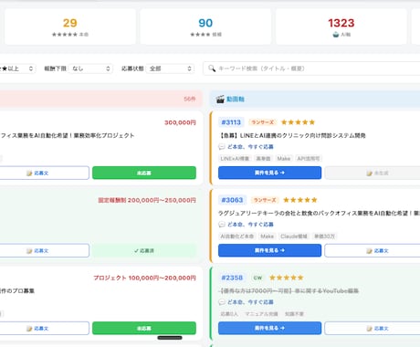Click the 固定報酬制 200,000円〜250,000円 price label
This screenshot has width=420, height=347.
[x=147, y=200]
